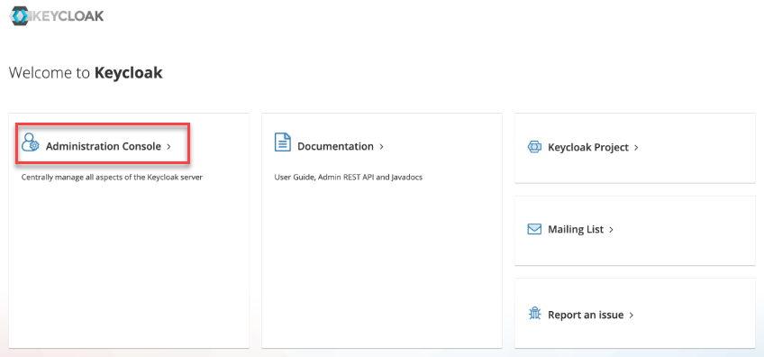Select the Report an issue link
Image resolution: width=764 pixels, height=357 pixels.
click(586, 315)
